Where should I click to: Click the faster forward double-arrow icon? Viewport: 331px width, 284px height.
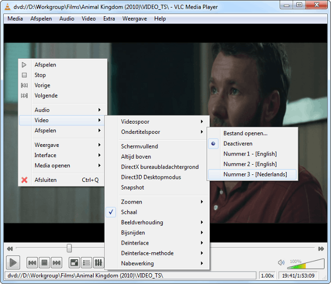321,249
